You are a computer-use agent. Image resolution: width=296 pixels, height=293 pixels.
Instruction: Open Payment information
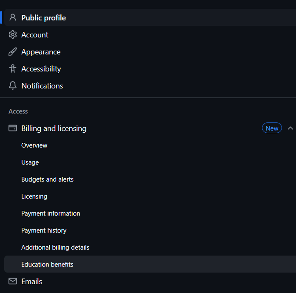click(x=51, y=213)
